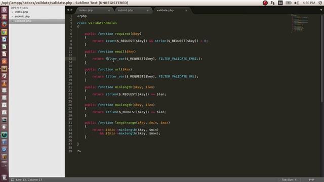Click 'function maxlength($key, $len)' declaration

pyautogui.click(x=126, y=105)
